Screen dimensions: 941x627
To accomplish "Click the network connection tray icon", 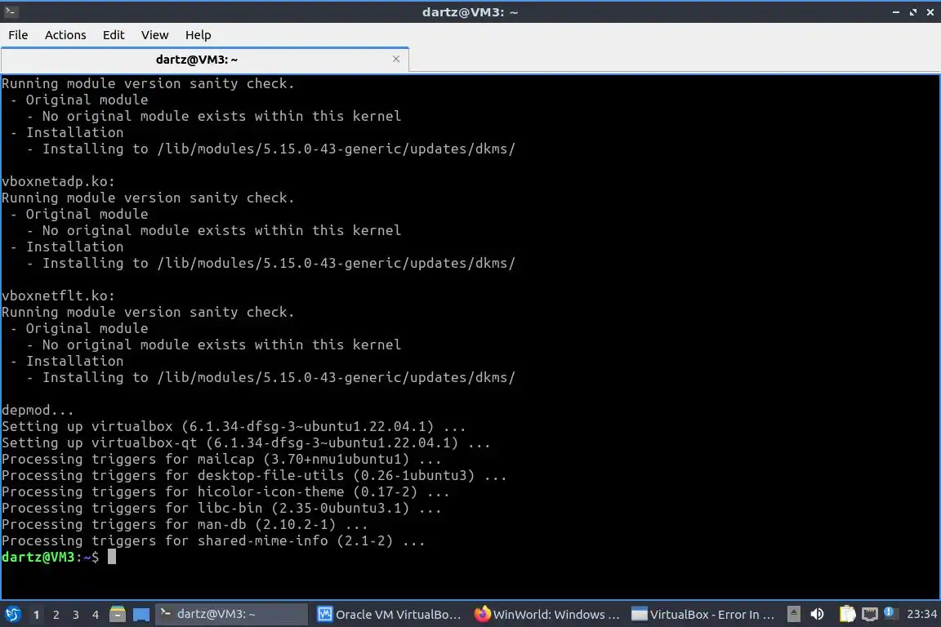I will [870, 614].
